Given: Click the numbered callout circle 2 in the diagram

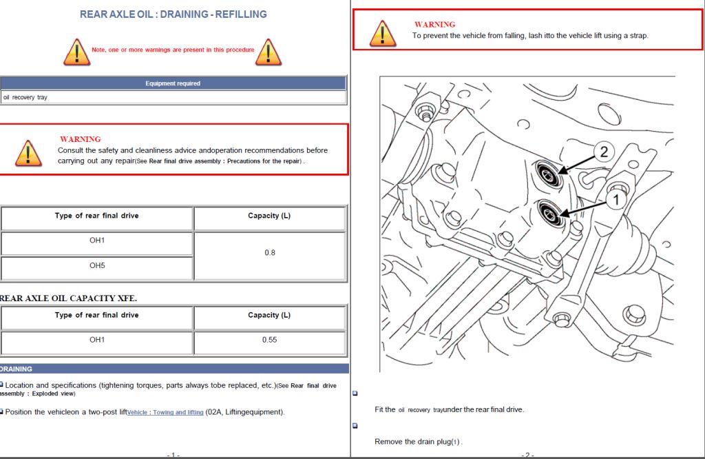Looking at the screenshot, I should tap(603, 152).
